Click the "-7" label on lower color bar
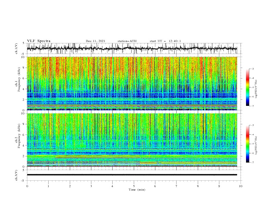The image size is (271, 209). tap(252, 163)
